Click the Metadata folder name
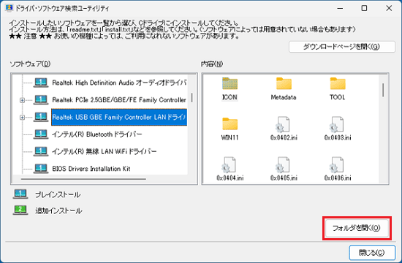 [284, 97]
